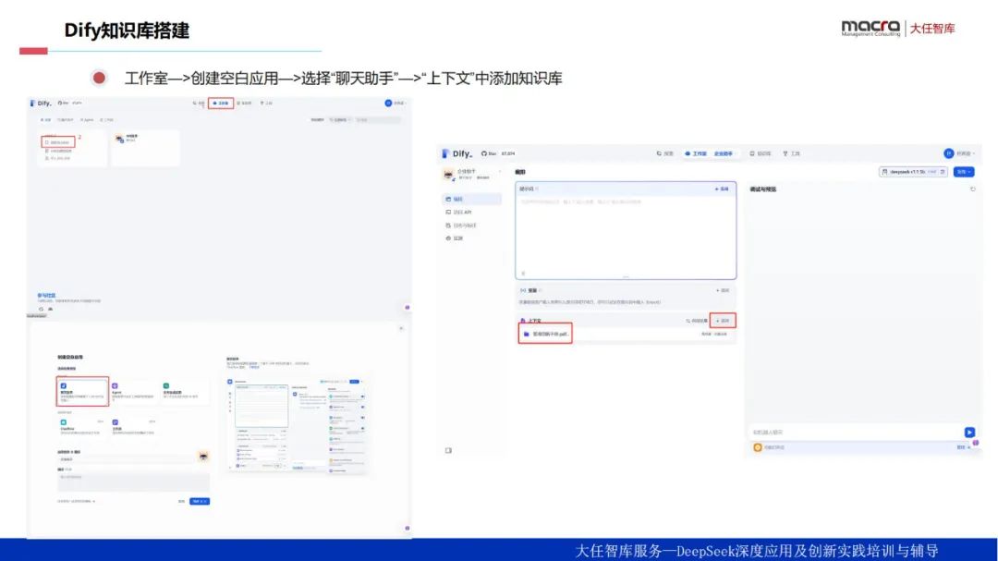998x561 pixels.
Task: Open the user avatar menu in the app editor screenshot
Action: [948, 153]
